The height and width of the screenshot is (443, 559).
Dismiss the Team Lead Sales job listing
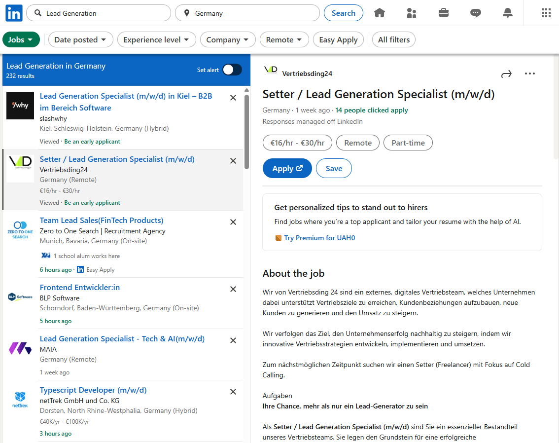coord(233,222)
